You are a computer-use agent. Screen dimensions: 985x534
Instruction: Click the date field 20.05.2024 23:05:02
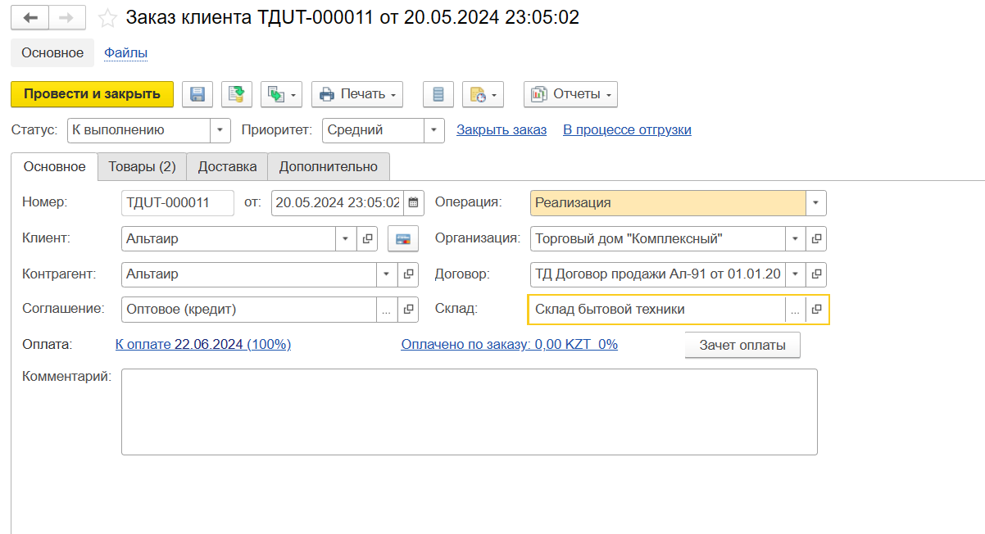tap(338, 202)
